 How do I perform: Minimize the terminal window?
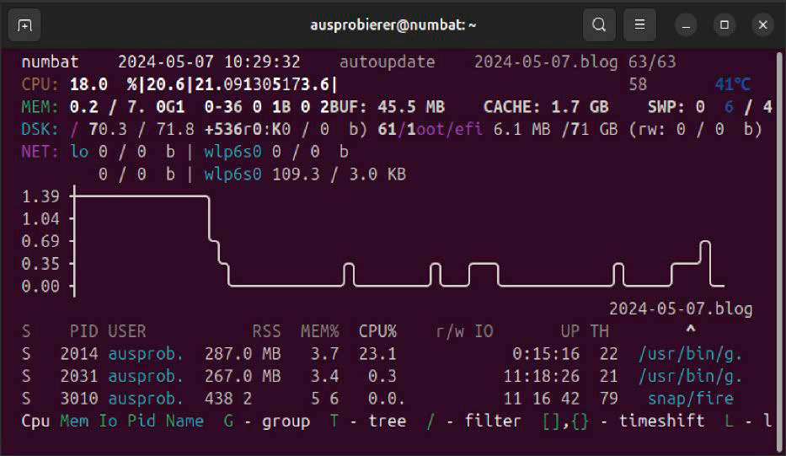coord(686,24)
